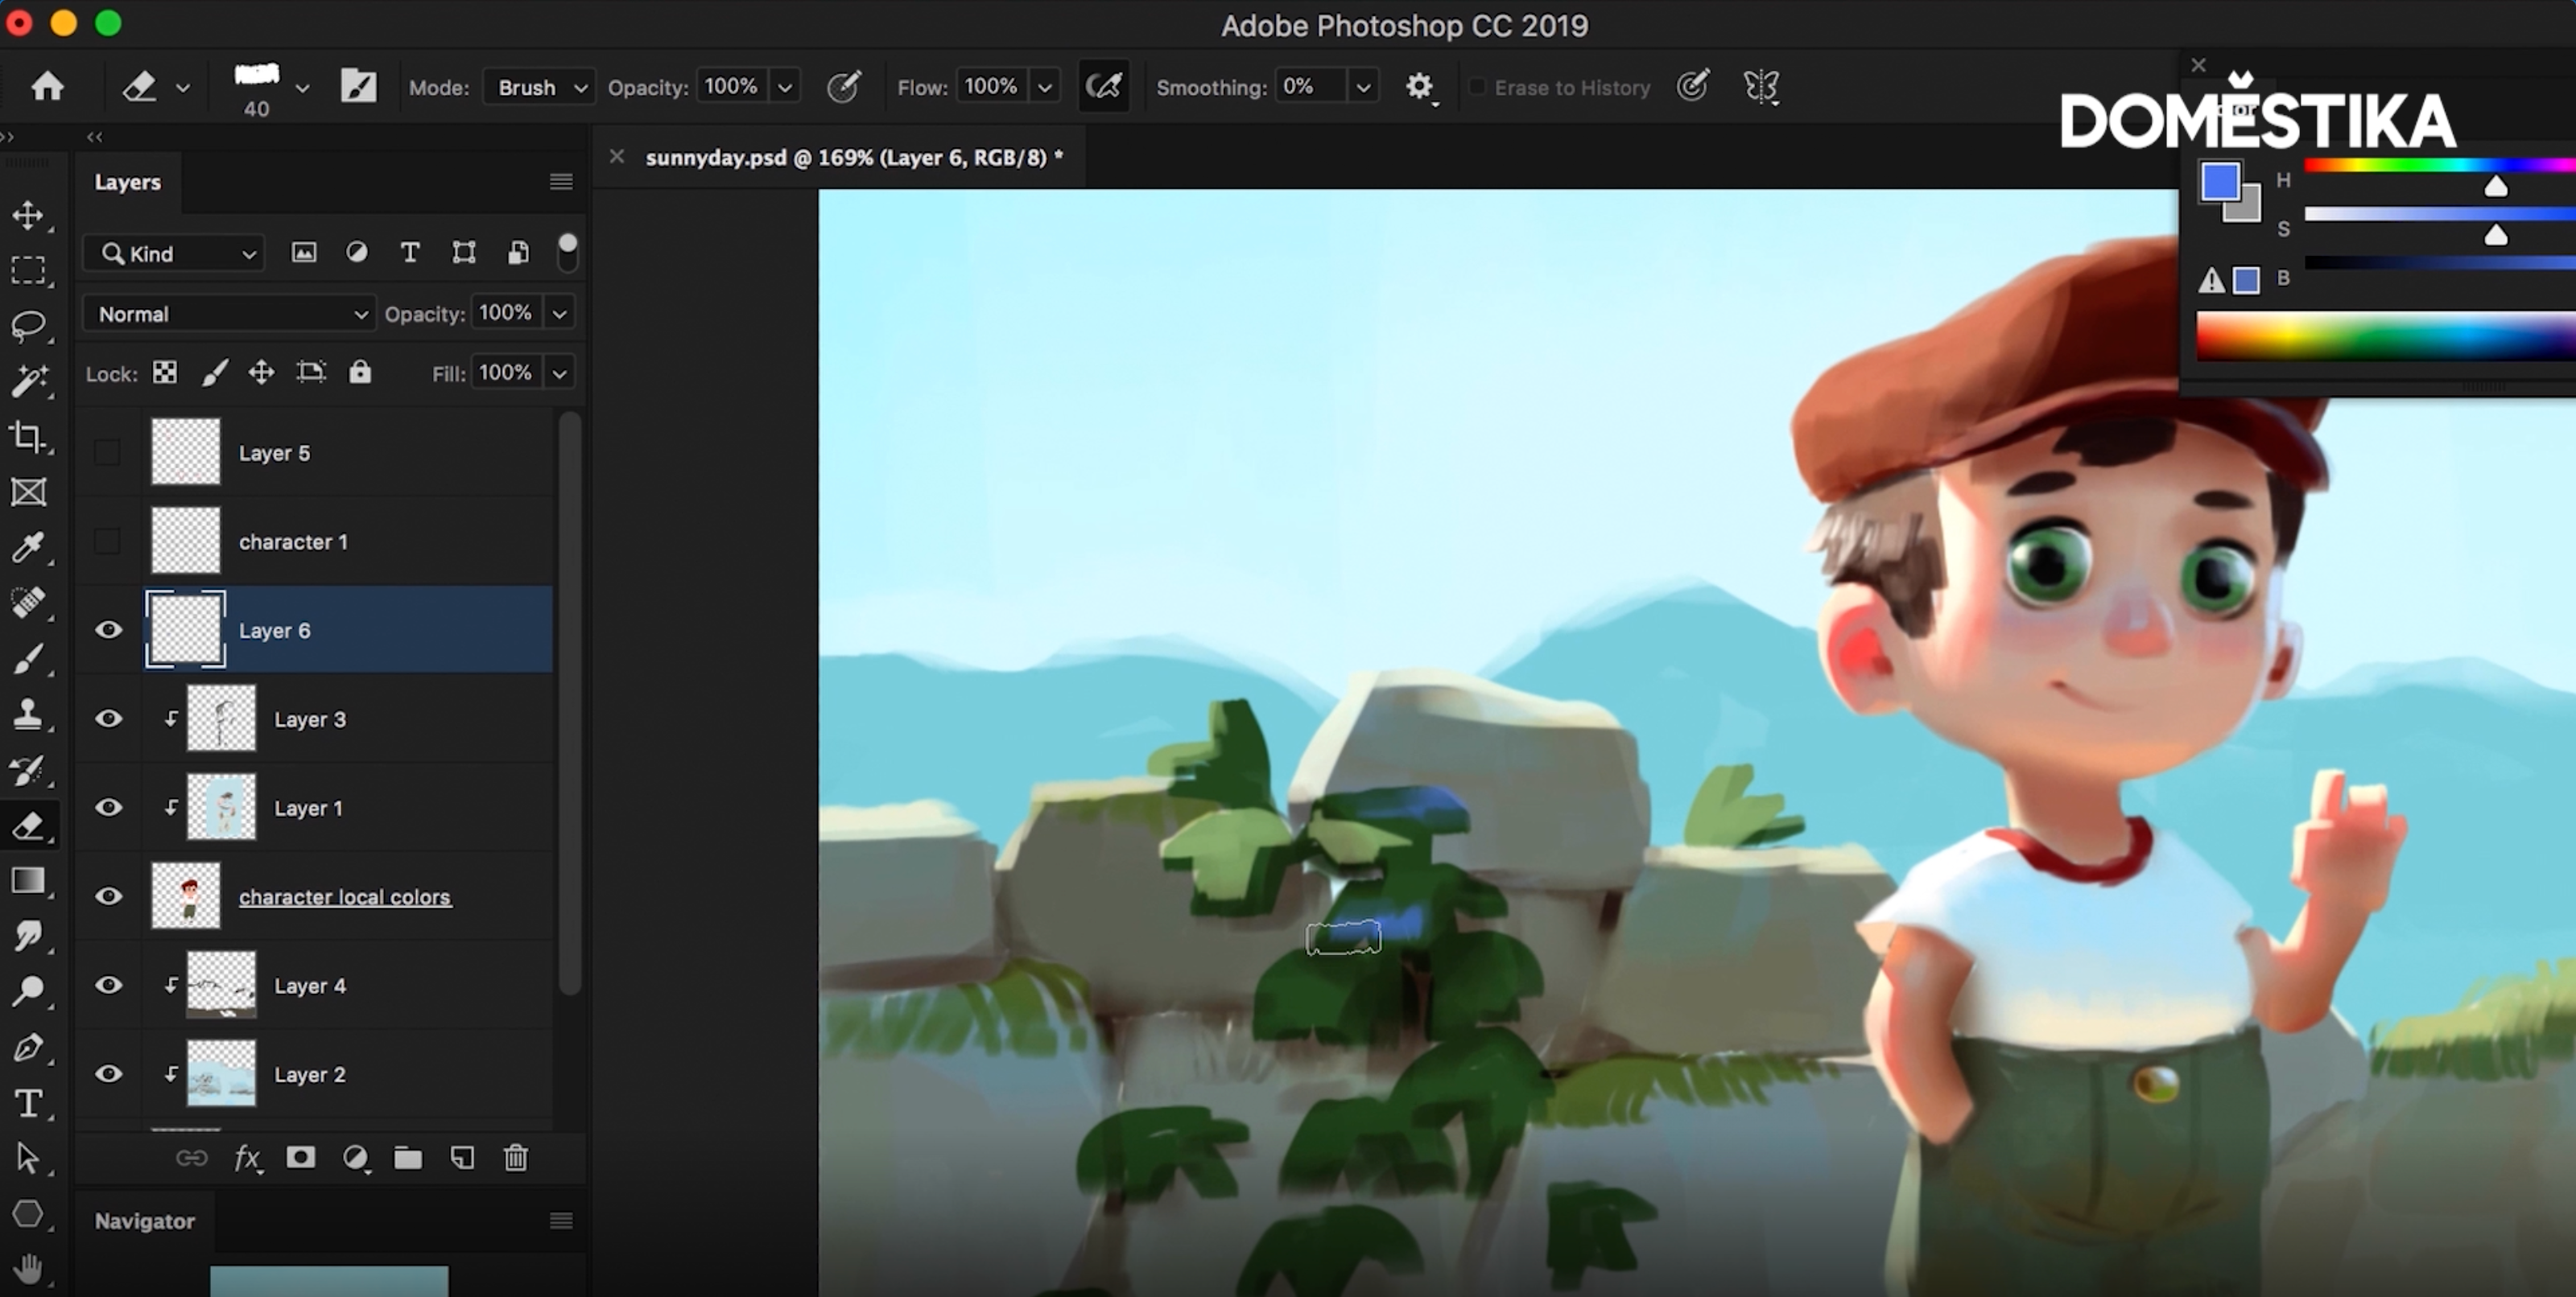Expand the Kind filter dropdown
This screenshot has width=2576, height=1297.
tap(176, 253)
